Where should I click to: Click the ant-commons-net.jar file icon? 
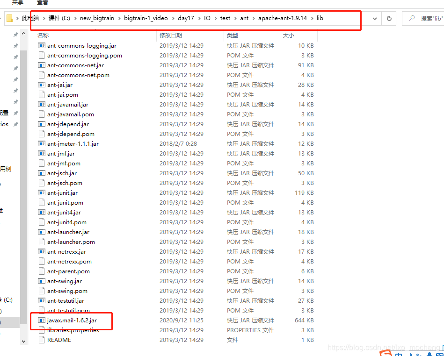pyautogui.click(x=42, y=65)
